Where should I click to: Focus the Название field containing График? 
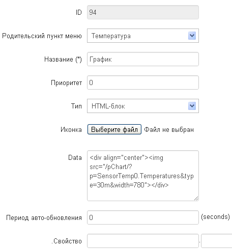[x=143, y=59]
